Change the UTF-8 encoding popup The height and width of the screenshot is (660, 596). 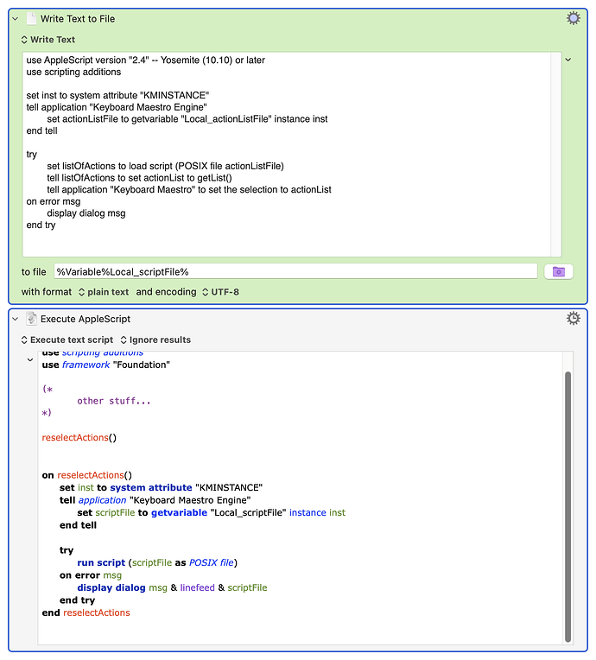tap(220, 292)
